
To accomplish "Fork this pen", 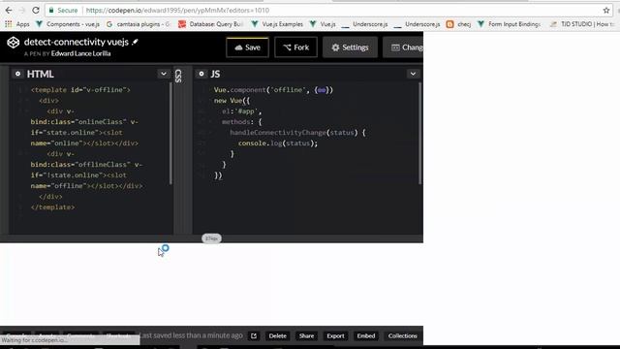I will pyautogui.click(x=295, y=48).
